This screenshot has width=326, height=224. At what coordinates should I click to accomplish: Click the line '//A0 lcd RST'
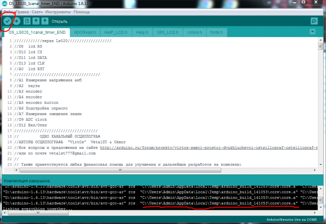pyautogui.click(x=29, y=69)
